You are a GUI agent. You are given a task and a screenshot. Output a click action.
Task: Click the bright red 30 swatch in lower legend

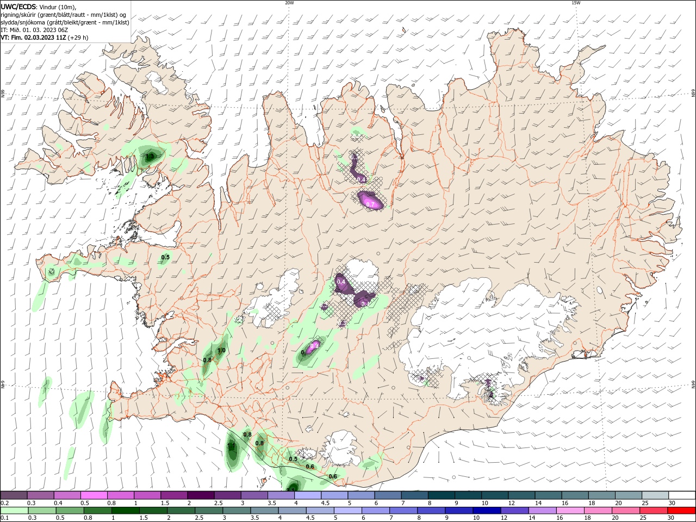pos(681,511)
